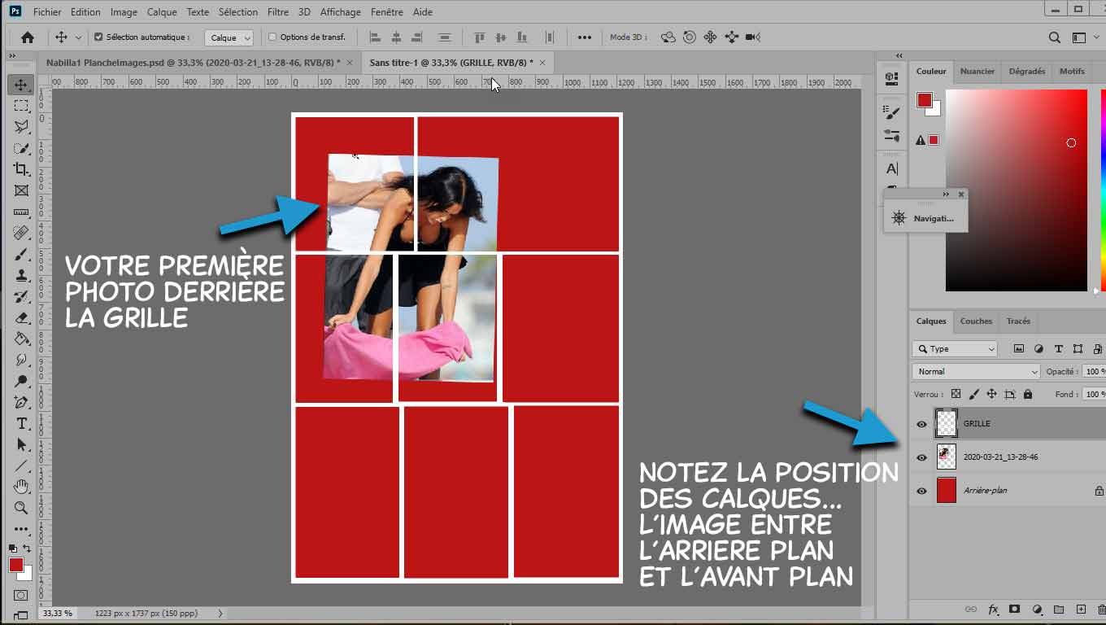The height and width of the screenshot is (625, 1106).
Task: Select the Horizontal Type tool
Action: (x=21, y=423)
